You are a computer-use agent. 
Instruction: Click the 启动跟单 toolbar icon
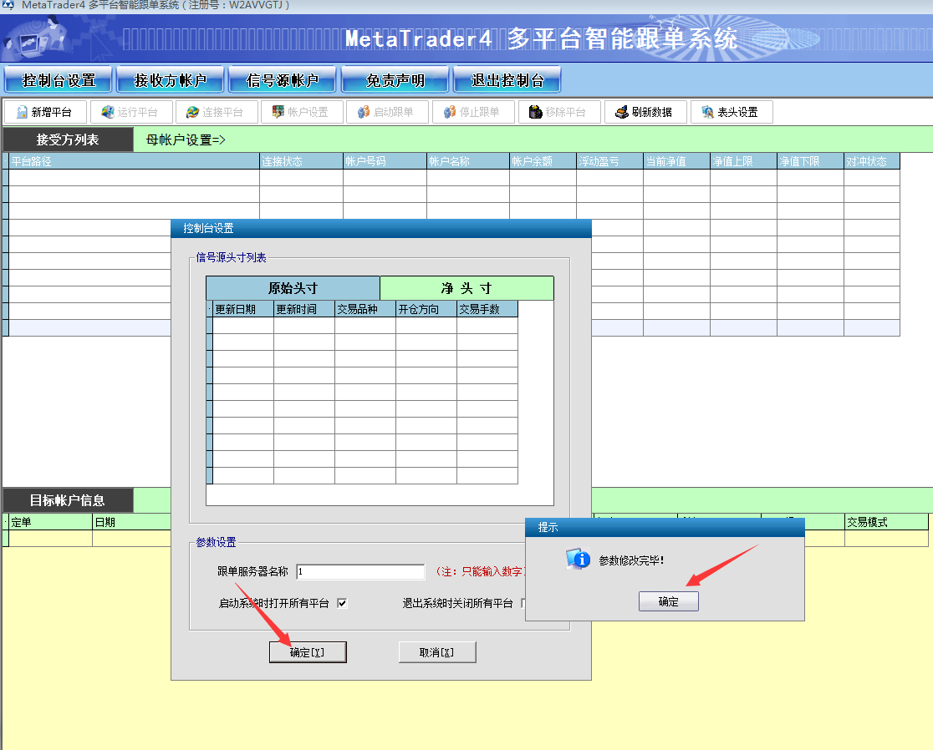(x=364, y=112)
